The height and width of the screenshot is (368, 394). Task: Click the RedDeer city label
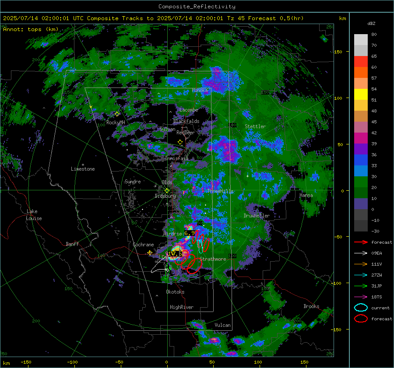pos(186,133)
